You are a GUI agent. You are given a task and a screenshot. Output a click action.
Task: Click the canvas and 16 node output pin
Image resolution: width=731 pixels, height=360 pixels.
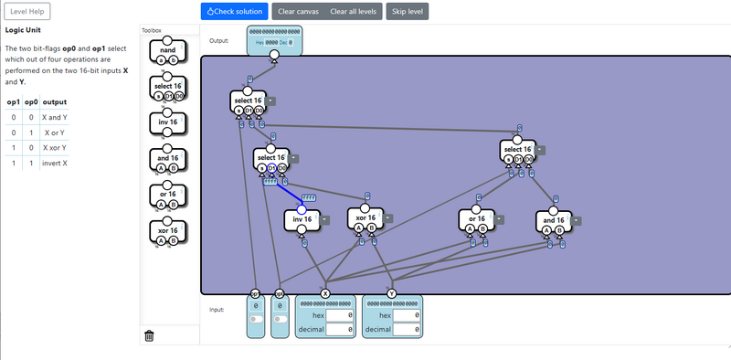pos(553,211)
